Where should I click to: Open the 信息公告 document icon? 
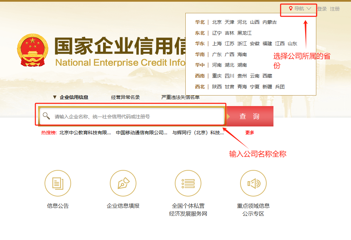(58, 183)
